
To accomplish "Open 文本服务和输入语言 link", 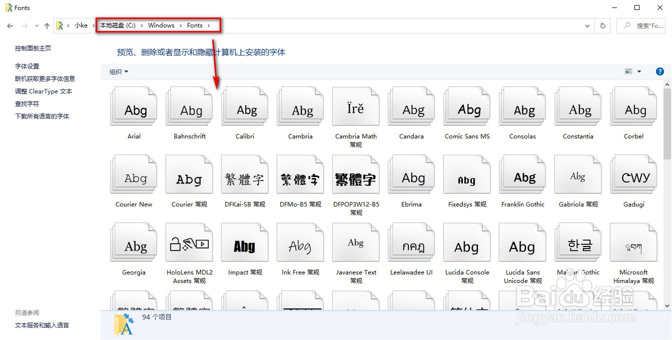I will (x=42, y=325).
